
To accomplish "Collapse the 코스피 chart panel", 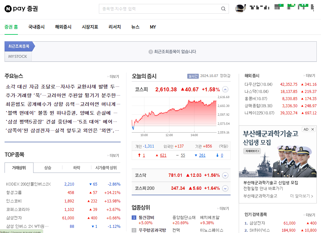I will (x=225, y=89).
